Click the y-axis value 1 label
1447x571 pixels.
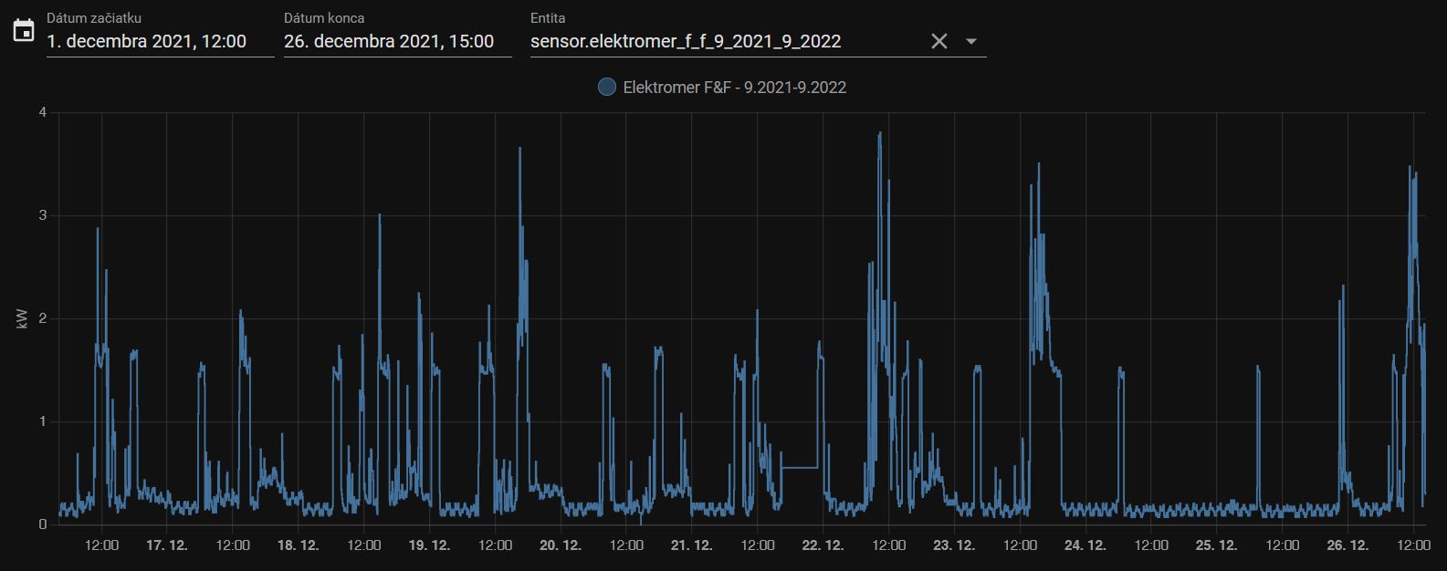coord(43,421)
